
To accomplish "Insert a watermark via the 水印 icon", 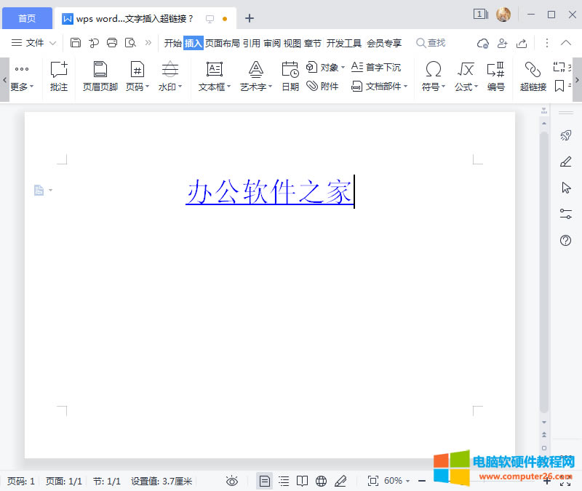I will pos(170,73).
